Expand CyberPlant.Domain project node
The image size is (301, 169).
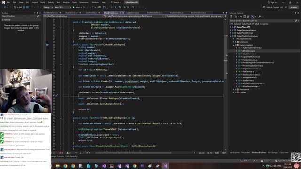coord(230,33)
